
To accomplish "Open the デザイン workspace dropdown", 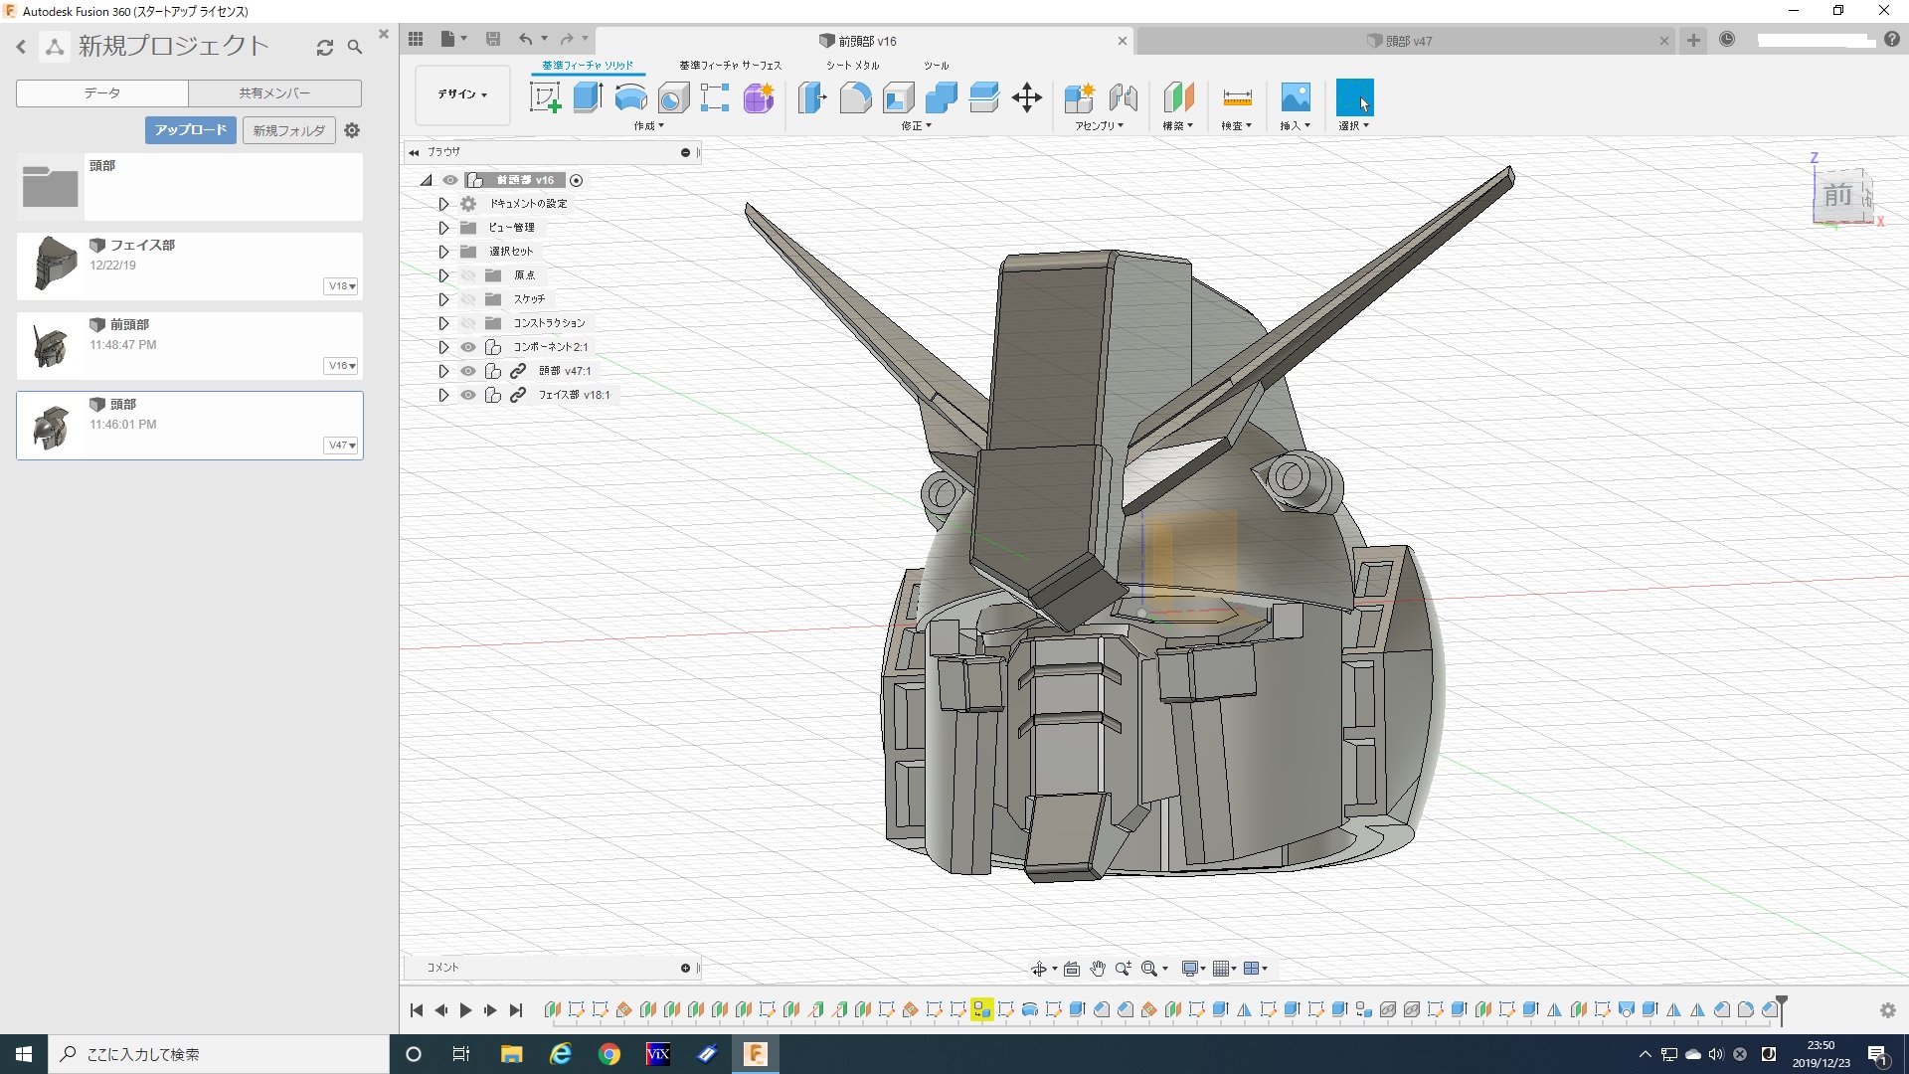I will 462,94.
